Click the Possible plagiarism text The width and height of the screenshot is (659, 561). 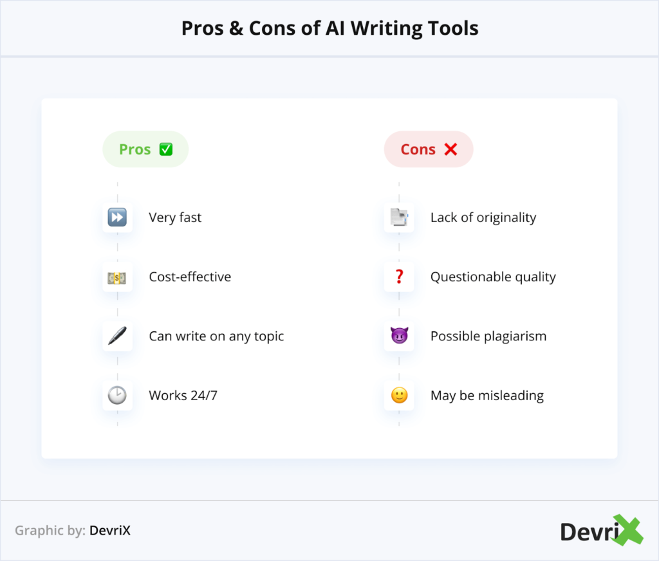488,336
